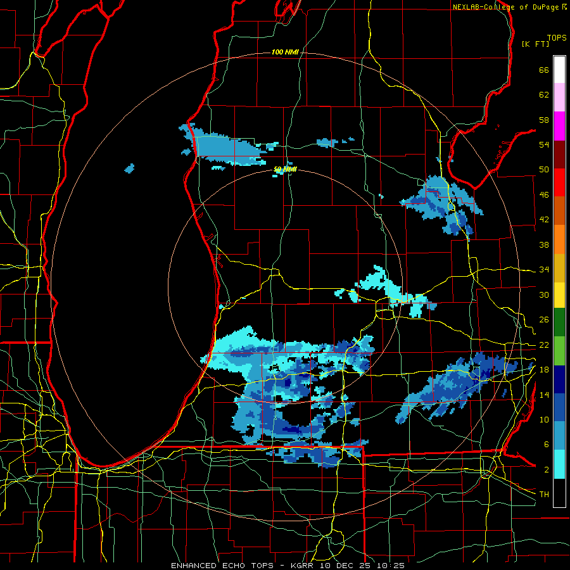
Task: Click the legend value 22
Action: [544, 345]
